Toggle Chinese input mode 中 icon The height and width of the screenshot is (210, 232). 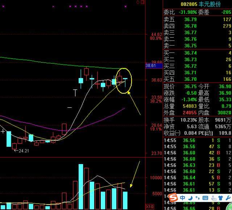tap(183, 198)
